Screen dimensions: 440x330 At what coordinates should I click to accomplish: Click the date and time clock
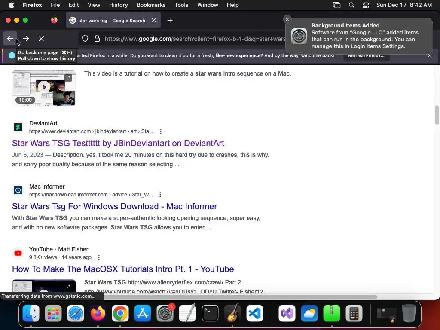click(404, 5)
